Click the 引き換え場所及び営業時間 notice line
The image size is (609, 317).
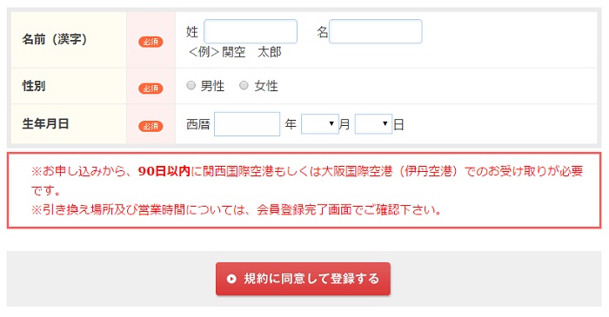point(236,209)
